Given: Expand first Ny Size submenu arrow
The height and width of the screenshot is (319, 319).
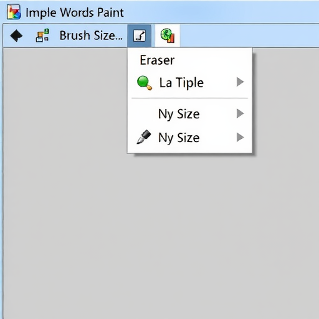Looking at the screenshot, I should 240,113.
